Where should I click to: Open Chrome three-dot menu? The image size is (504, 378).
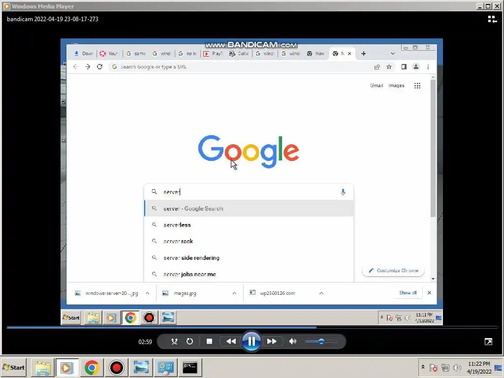coord(428,67)
